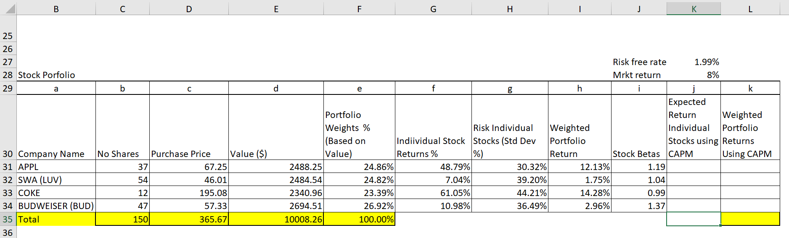Click APPL beta value 1.19
The height and width of the screenshot is (238, 789).
[x=639, y=167]
